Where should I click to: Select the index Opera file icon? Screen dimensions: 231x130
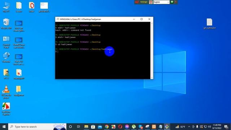31,7
